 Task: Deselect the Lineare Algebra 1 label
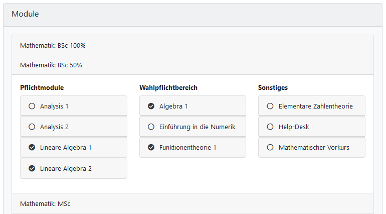point(66,148)
